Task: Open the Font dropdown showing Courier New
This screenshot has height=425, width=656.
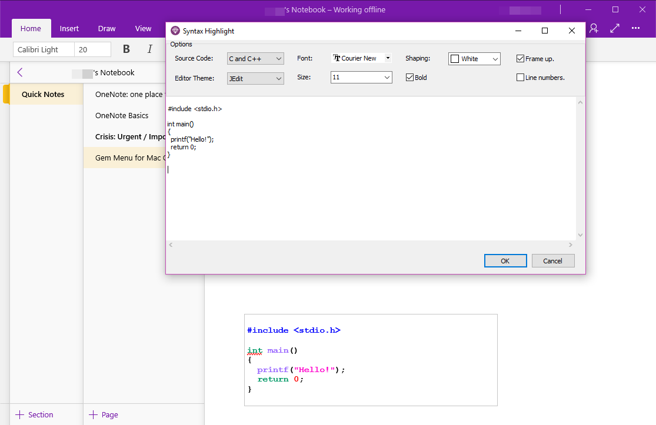Action: coord(362,58)
